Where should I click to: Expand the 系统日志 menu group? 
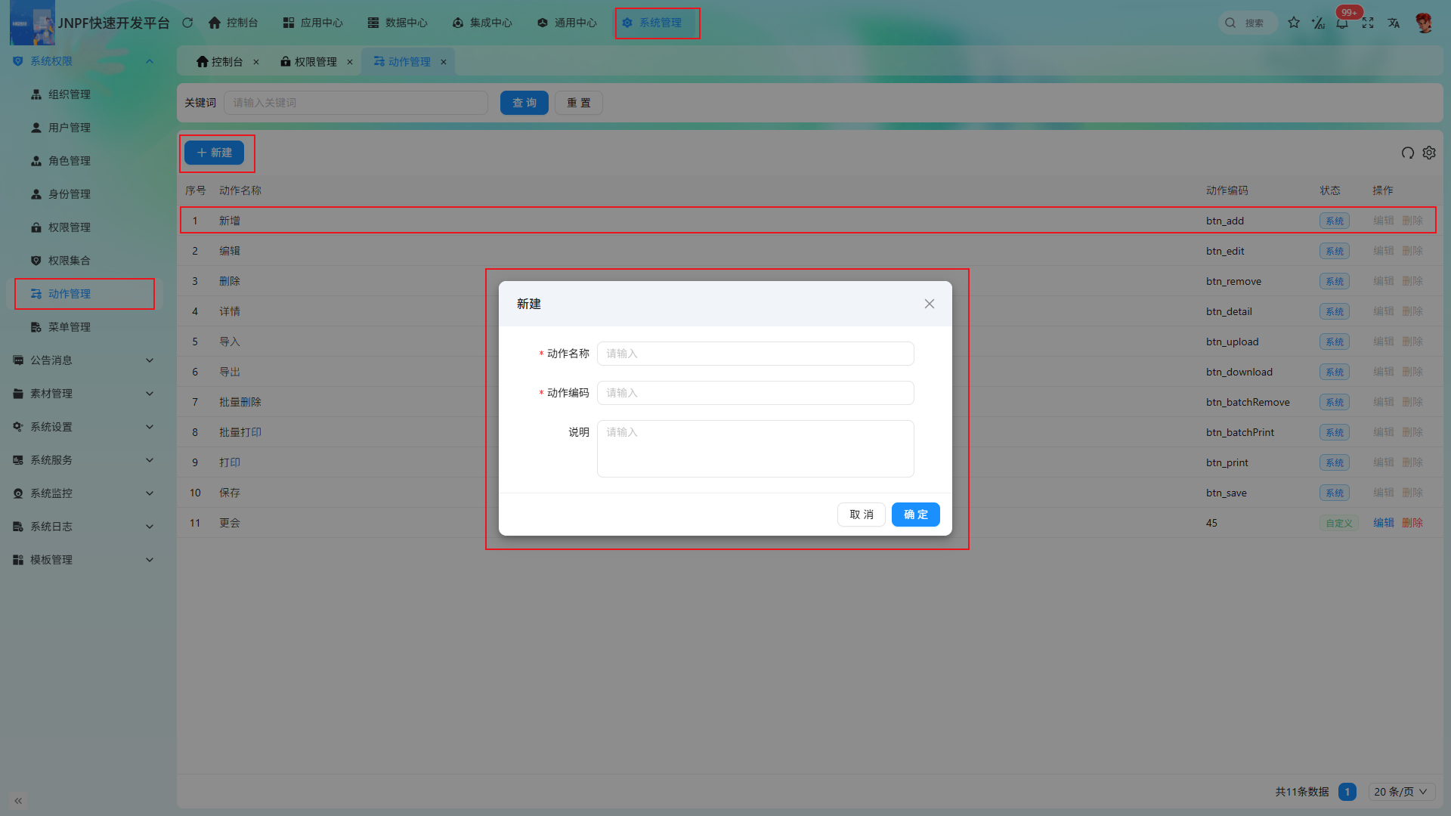coord(85,527)
